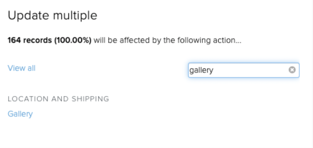Open the View all link
The image size is (313, 148).
point(22,68)
